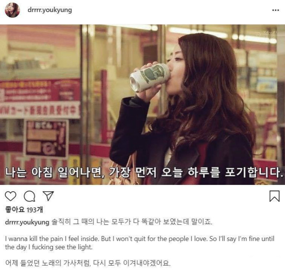Click the post photo of the woman drinking
This screenshot has width=285, height=270.
point(142,105)
